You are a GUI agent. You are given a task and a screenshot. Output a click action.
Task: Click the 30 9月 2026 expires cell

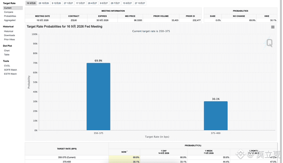[102, 20]
